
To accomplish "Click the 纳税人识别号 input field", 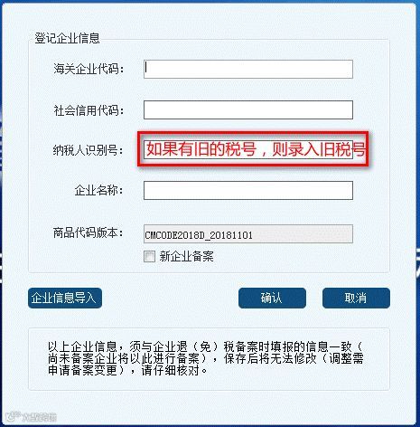I will coord(248,149).
